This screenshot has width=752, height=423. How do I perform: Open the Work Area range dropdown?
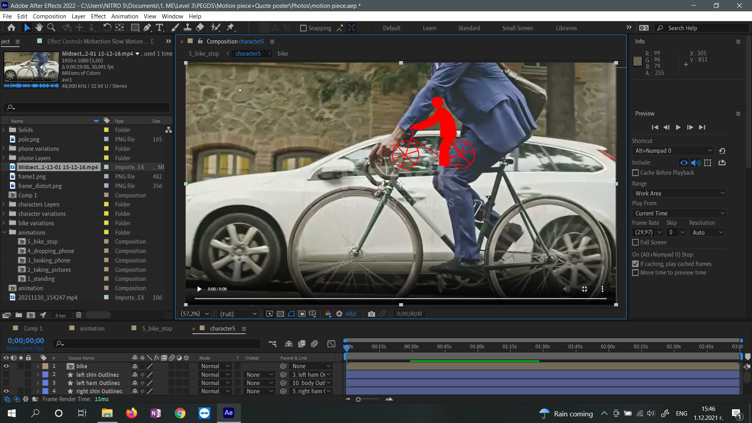[679, 193]
